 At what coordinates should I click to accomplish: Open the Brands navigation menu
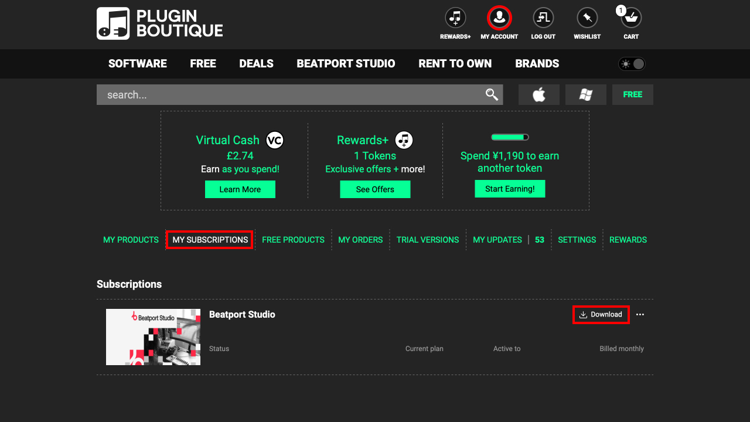pyautogui.click(x=537, y=64)
